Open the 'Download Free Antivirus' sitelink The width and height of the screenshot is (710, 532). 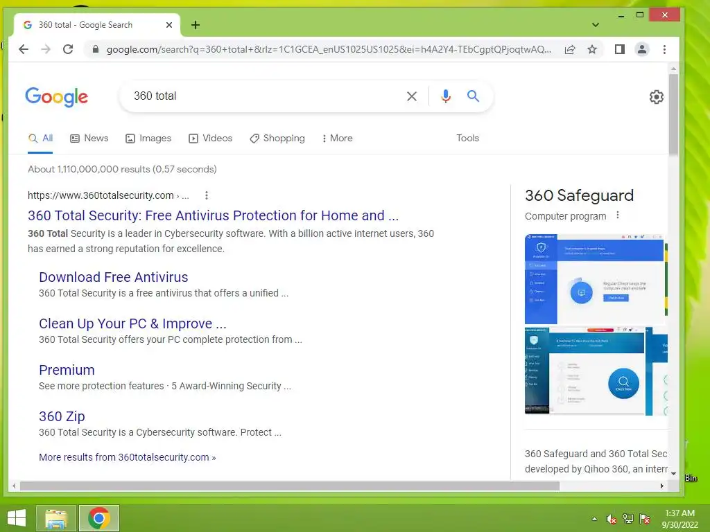pos(113,277)
